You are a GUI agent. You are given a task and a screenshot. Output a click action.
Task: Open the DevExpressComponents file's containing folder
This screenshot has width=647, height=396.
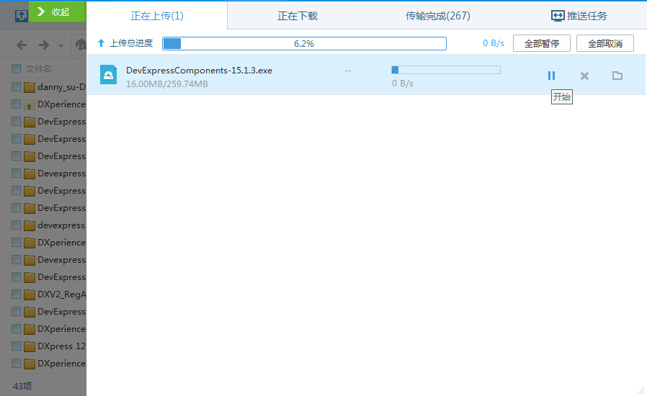click(x=617, y=76)
